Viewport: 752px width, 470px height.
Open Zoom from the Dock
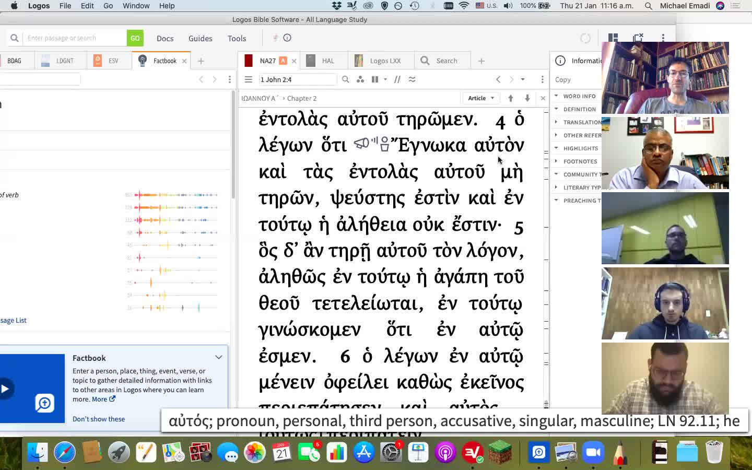[x=593, y=452]
